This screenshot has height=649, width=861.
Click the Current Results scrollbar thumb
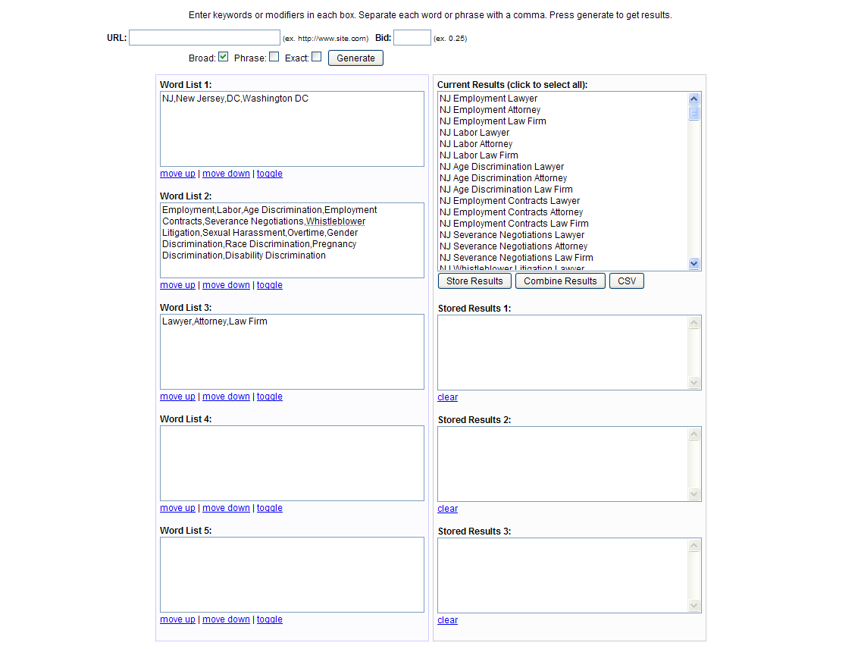click(694, 112)
